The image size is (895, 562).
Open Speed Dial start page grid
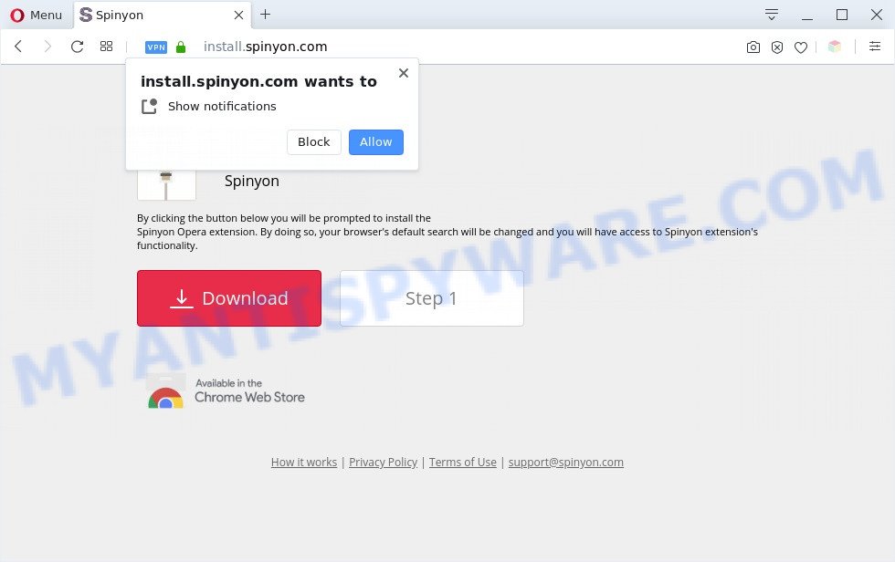tap(106, 47)
